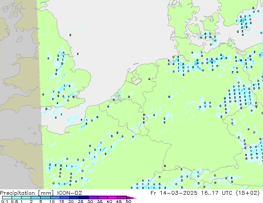This screenshot has width=263, height=203.
Task: Click the '0.5' legend scale label
Action: coord(15,201)
